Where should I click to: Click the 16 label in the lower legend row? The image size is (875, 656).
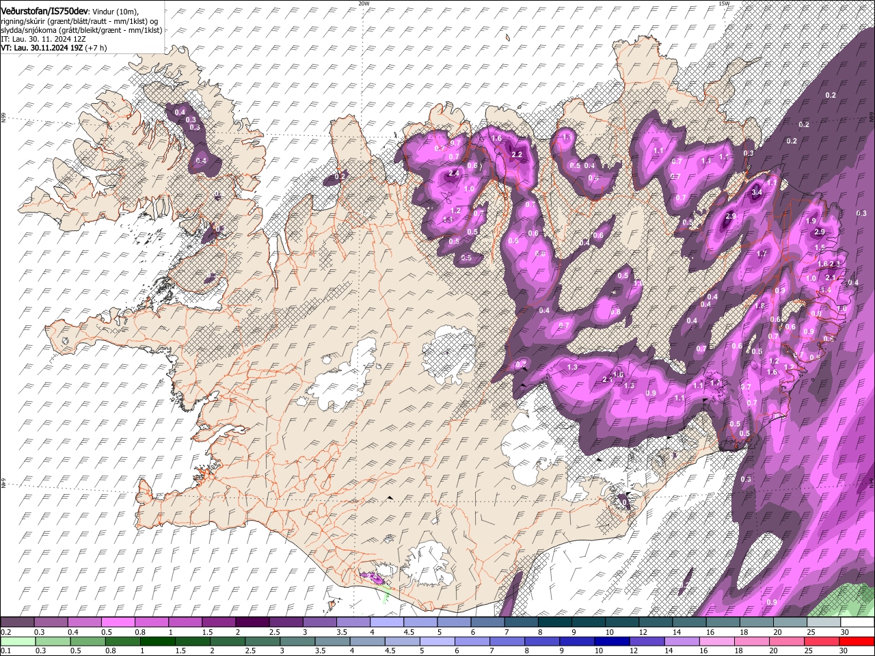click(x=703, y=651)
